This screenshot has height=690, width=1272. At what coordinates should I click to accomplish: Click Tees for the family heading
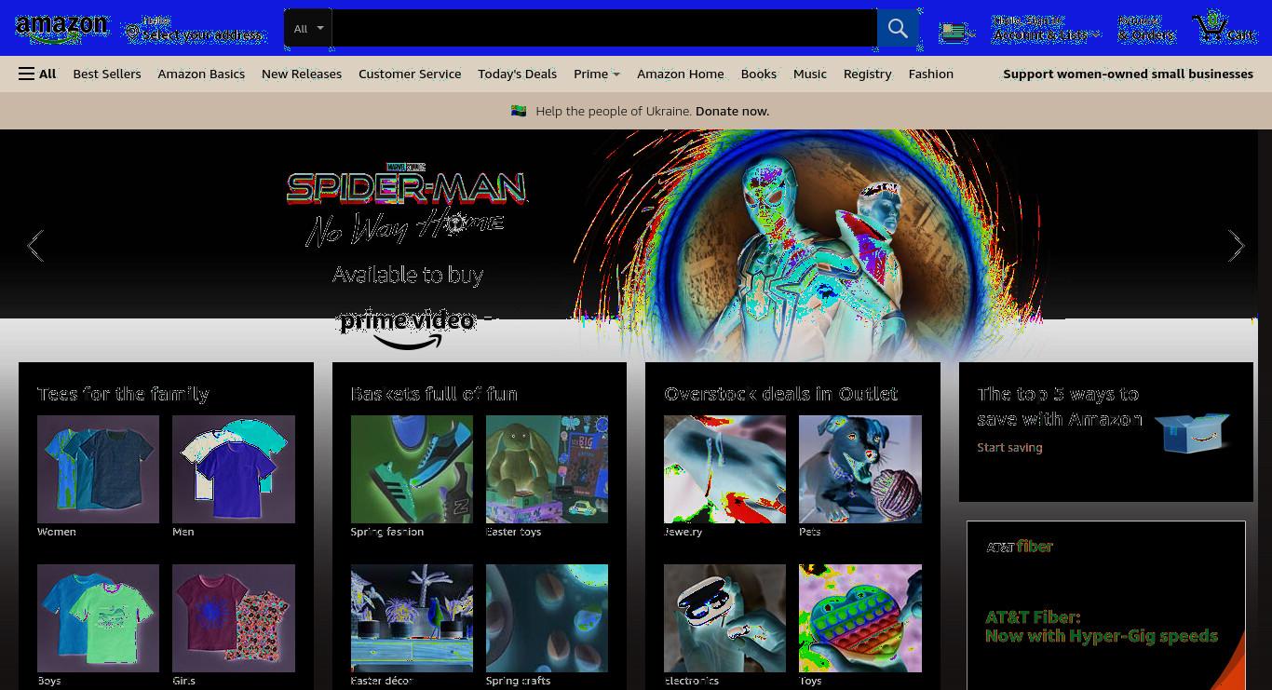(x=123, y=394)
